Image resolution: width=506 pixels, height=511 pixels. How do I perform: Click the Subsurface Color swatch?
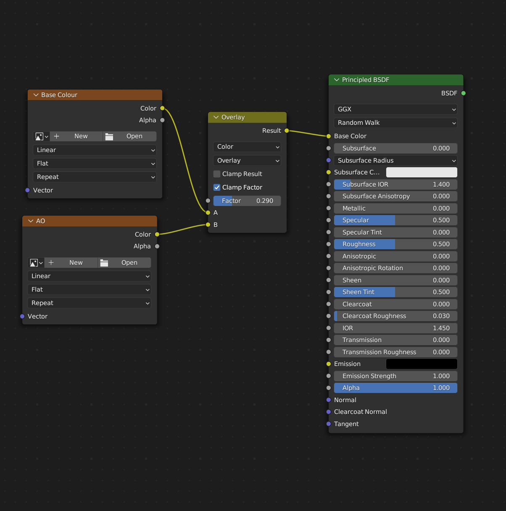click(421, 172)
